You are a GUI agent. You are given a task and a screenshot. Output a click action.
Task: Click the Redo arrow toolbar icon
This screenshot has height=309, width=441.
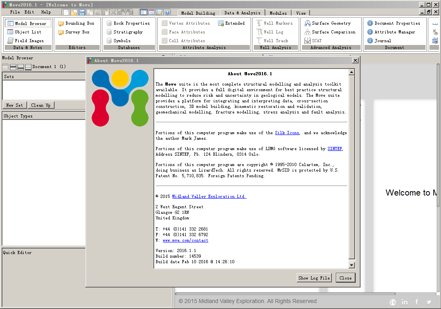129,12
